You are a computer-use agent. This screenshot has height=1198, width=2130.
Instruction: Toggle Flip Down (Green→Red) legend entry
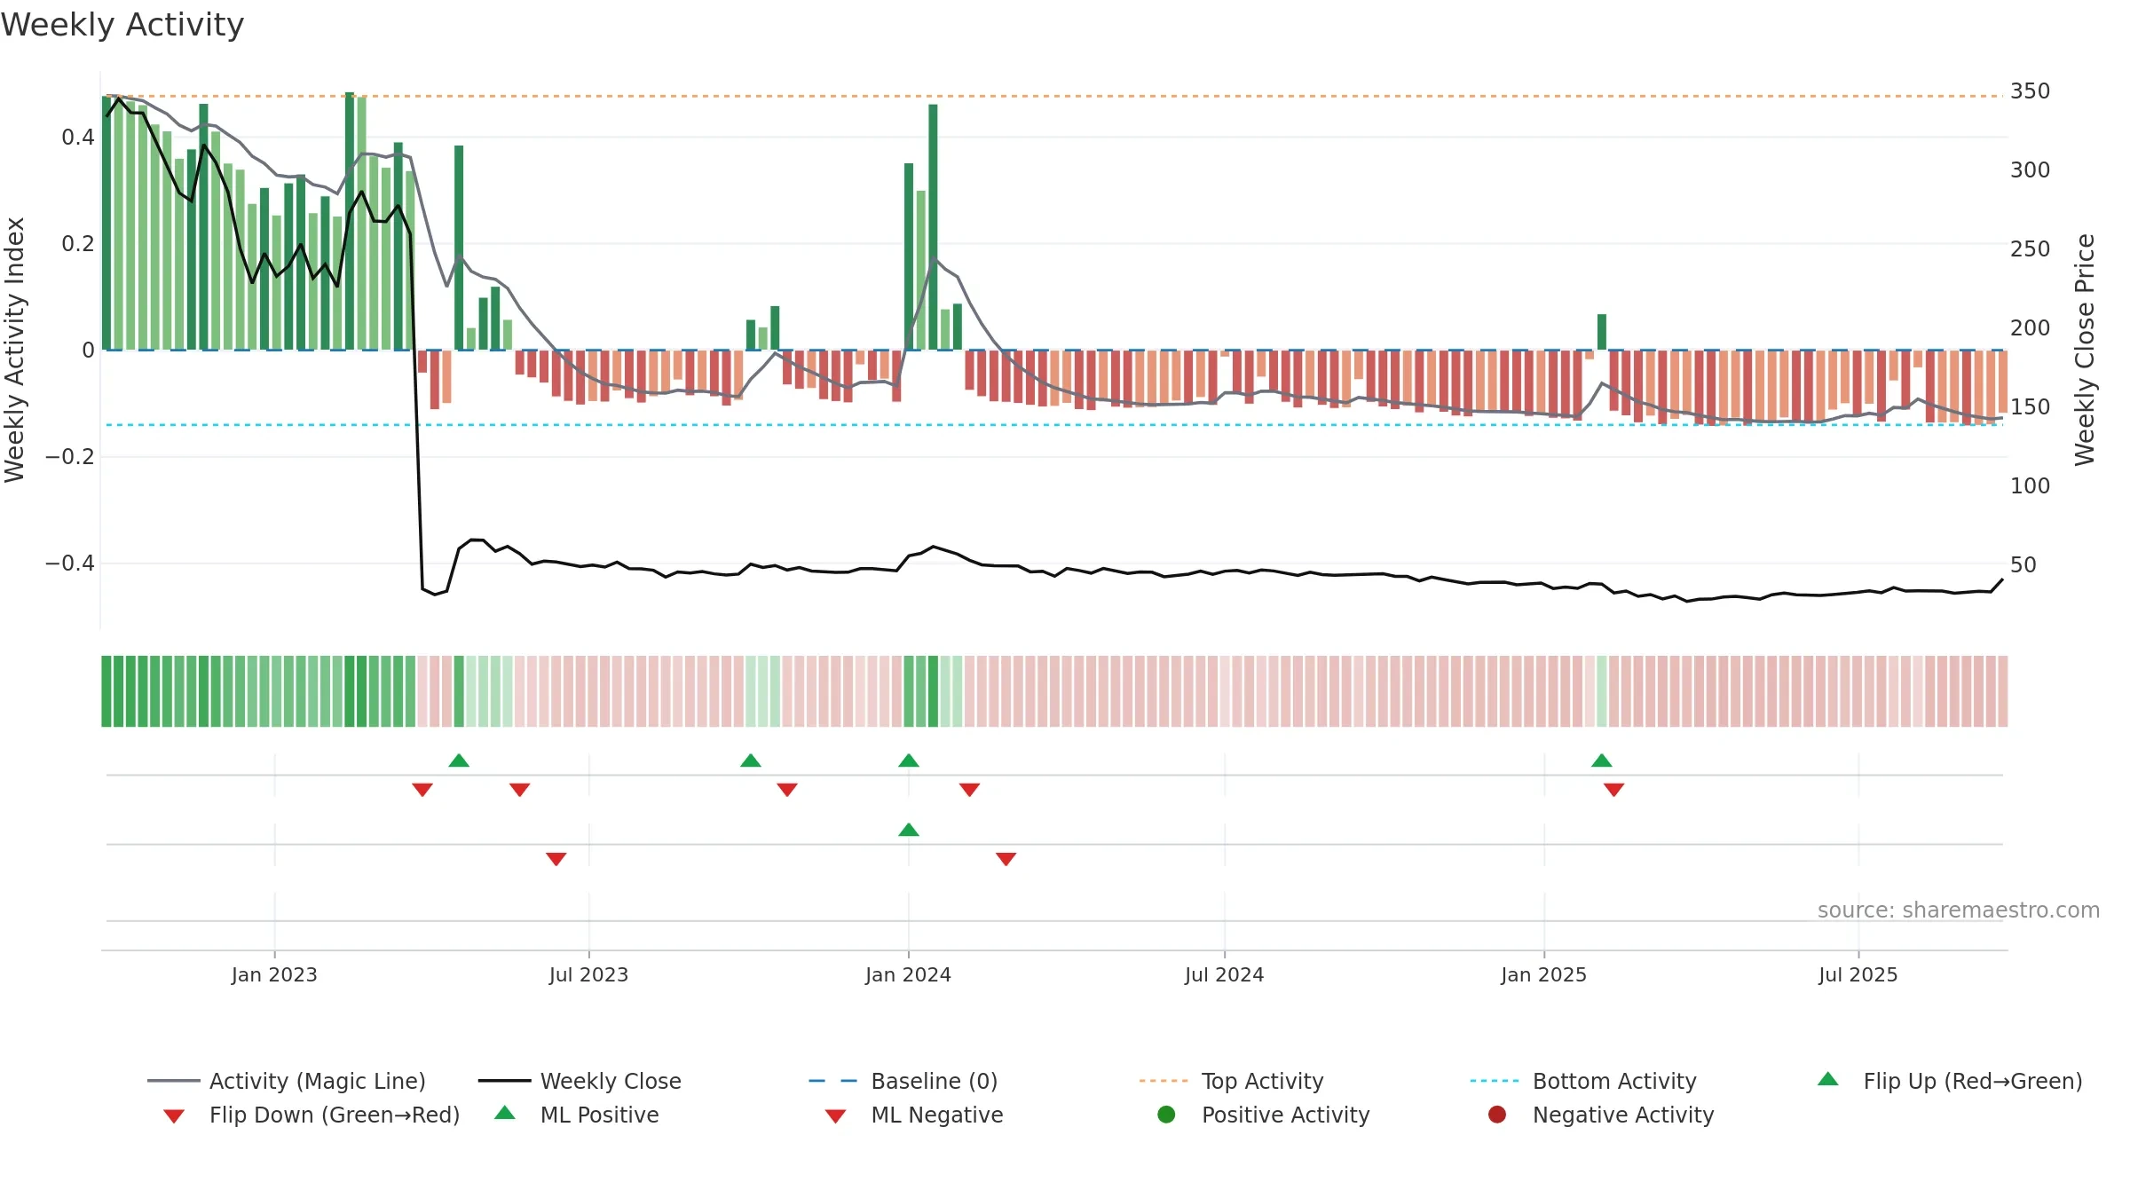click(x=312, y=1115)
